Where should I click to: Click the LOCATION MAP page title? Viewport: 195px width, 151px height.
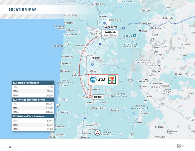[x=23, y=10]
